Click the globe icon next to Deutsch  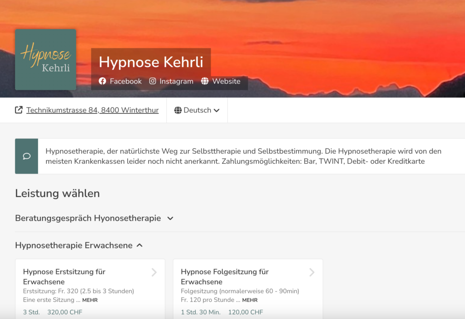pos(178,110)
